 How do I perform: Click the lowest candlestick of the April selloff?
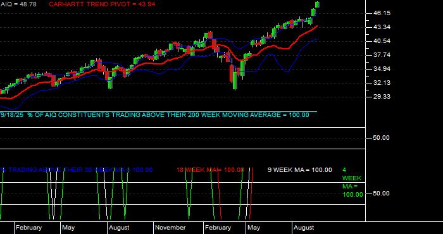tap(235, 81)
